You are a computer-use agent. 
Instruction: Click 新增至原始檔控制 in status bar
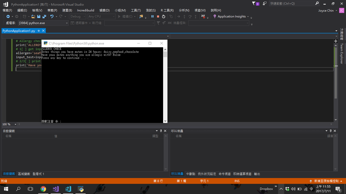[x=326, y=181]
